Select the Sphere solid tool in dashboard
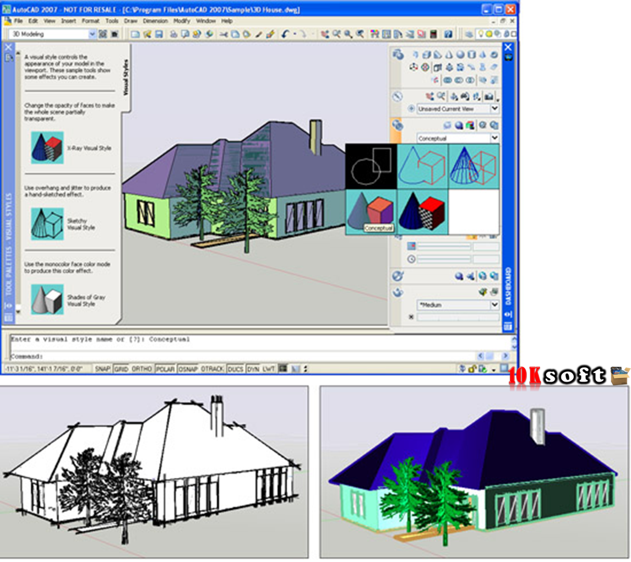 coord(460,54)
